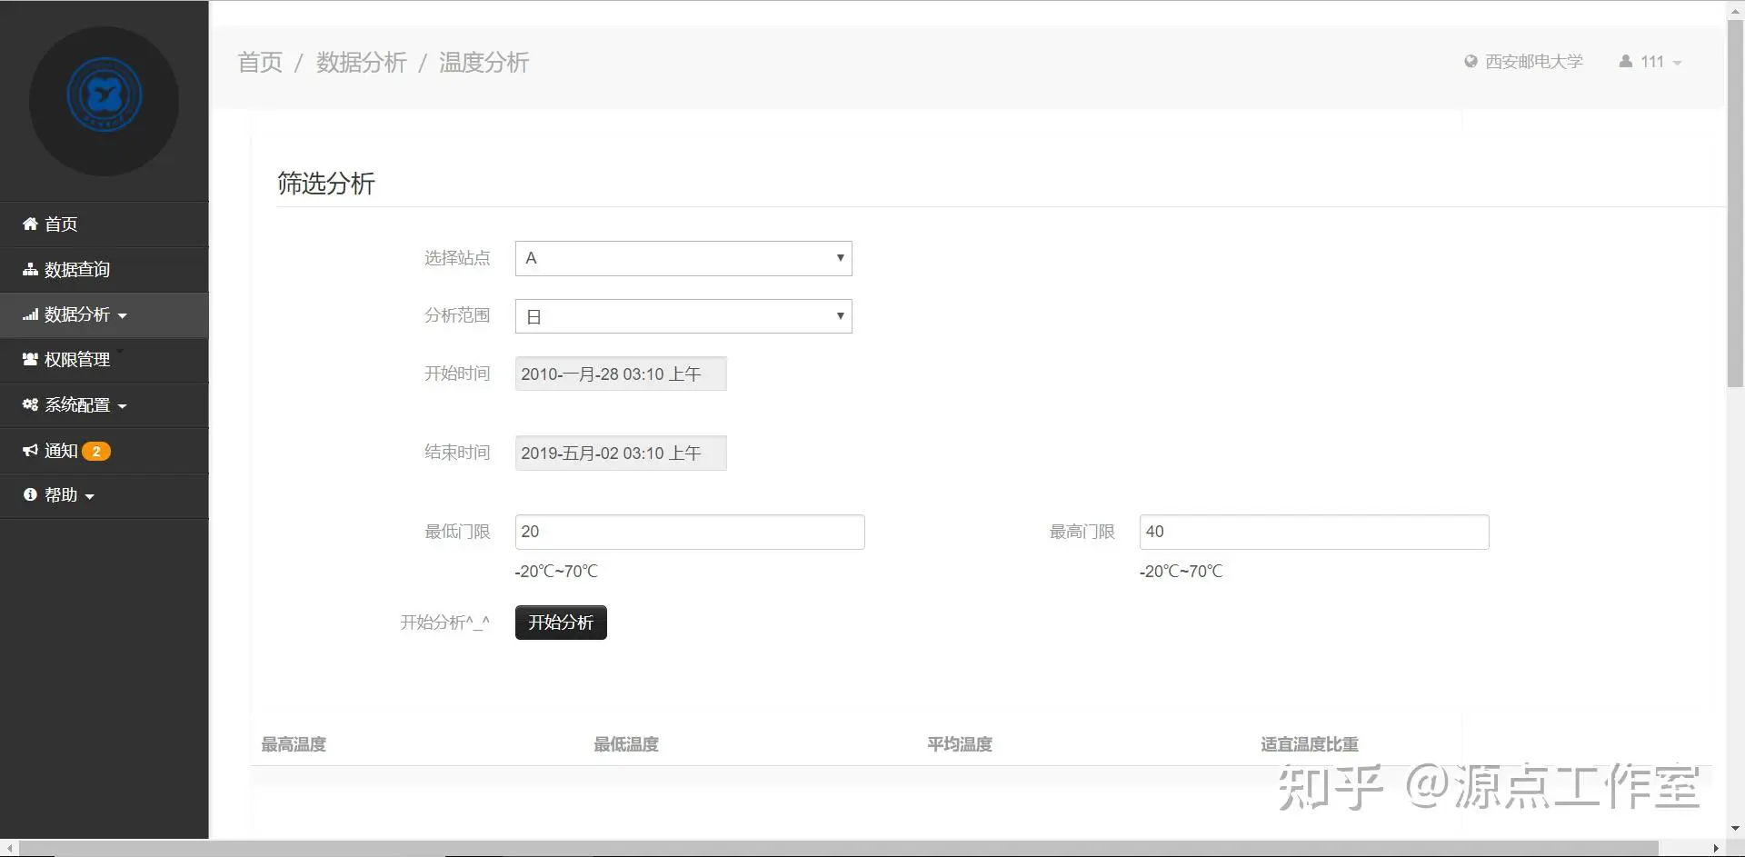Click the 数据分析 breadcrumb link
This screenshot has width=1745, height=857.
pos(361,62)
